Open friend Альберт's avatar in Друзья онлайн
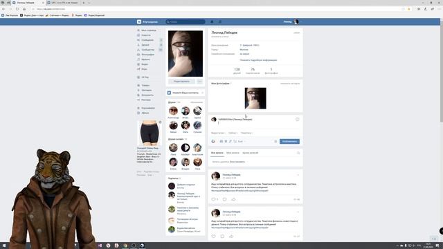This screenshot has width=443, height=249. coord(186,147)
